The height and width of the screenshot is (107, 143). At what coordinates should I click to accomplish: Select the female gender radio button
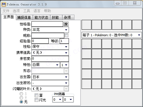coord(21,98)
